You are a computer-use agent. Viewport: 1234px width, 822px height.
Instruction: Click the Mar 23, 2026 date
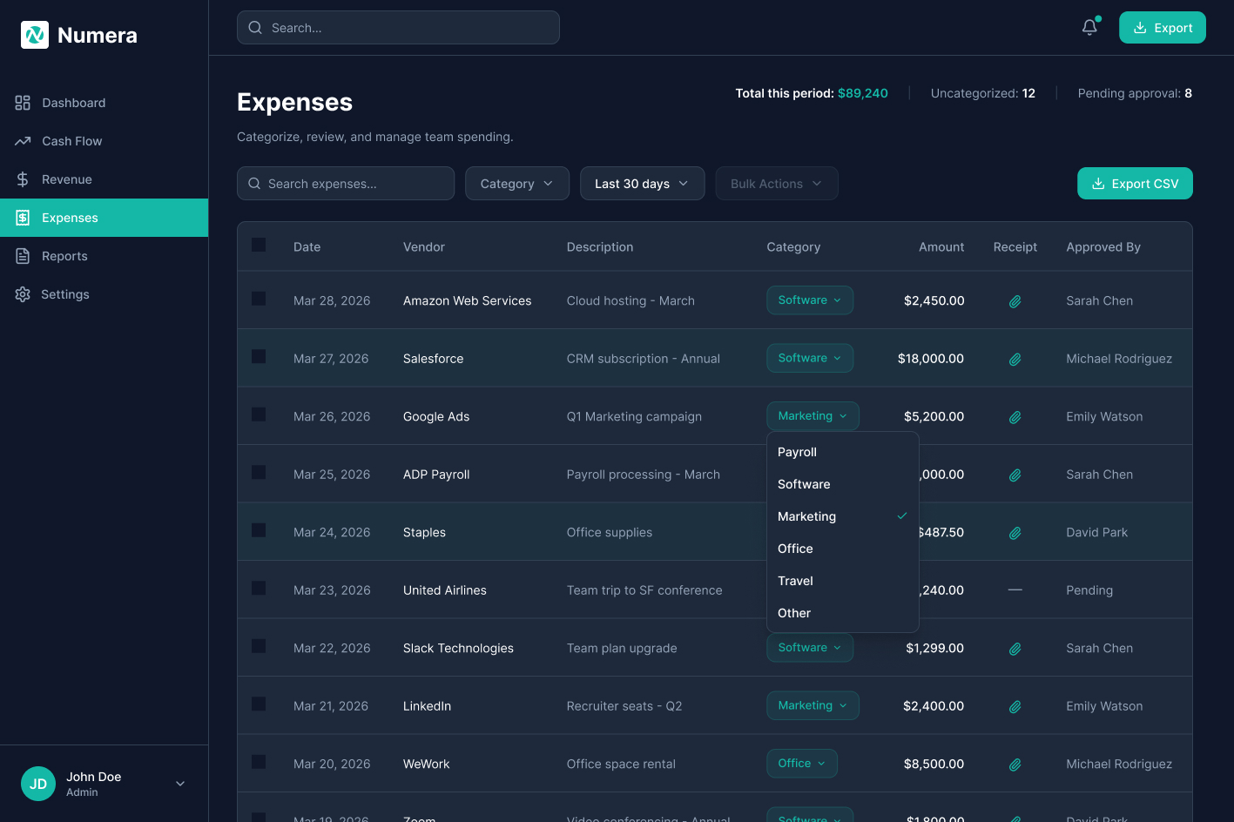click(x=332, y=590)
